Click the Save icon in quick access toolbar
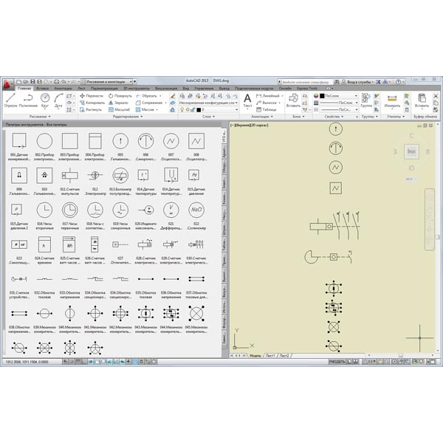The width and height of the screenshot is (443, 443). click(32, 82)
